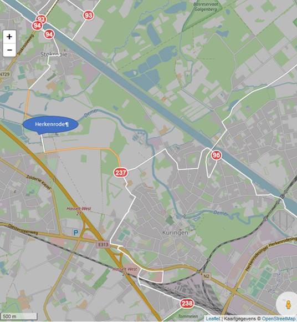Click the E313 highway shield
Viewport: 297px width, 322px height.
[x=103, y=245]
